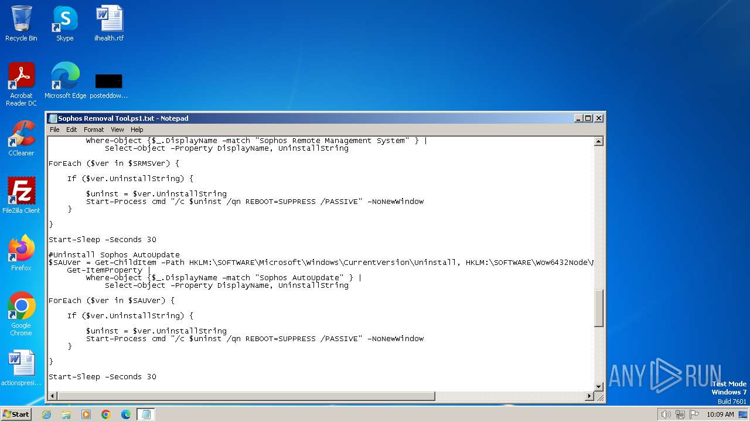Click the first 'Start-Sleep -Seconds 30' line

tap(103, 240)
